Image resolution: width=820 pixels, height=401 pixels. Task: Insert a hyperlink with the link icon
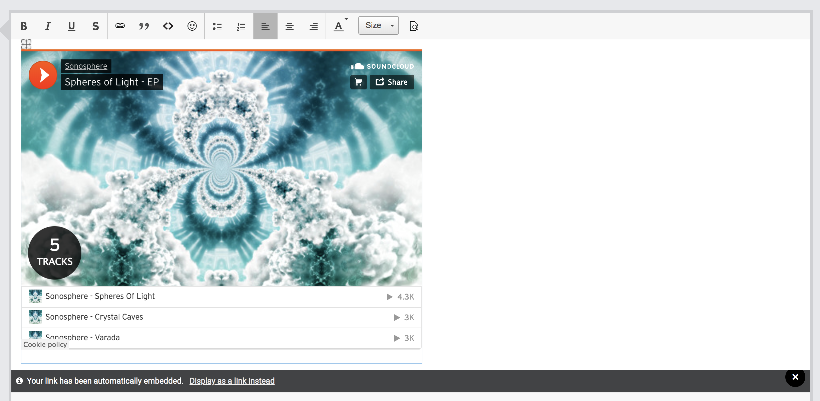click(x=120, y=26)
